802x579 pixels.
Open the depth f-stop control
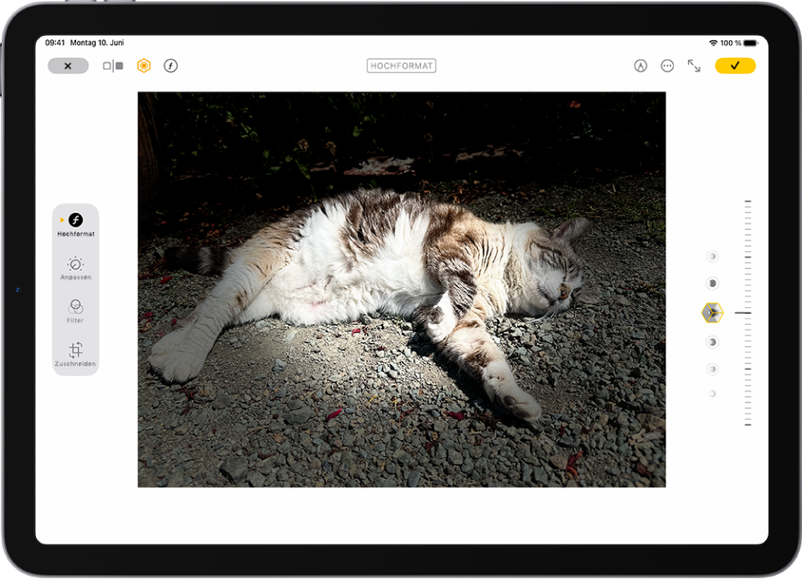tap(171, 65)
